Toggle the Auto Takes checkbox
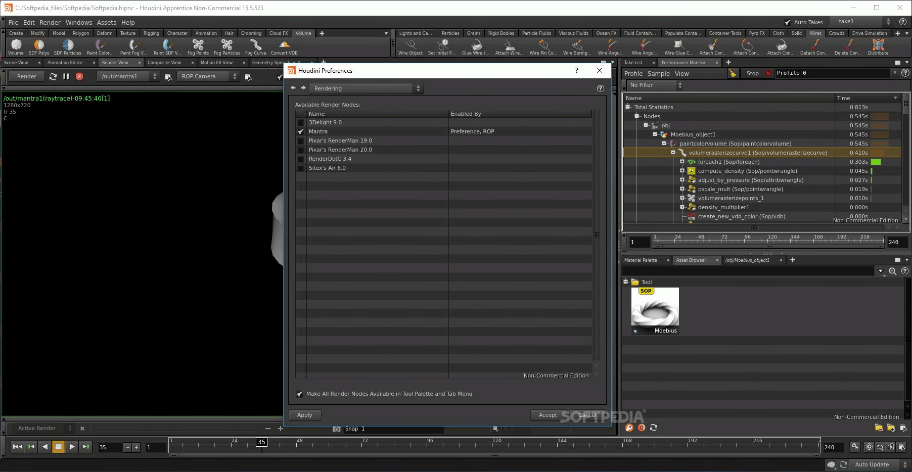Screen dimensions: 912x472 click(788, 22)
